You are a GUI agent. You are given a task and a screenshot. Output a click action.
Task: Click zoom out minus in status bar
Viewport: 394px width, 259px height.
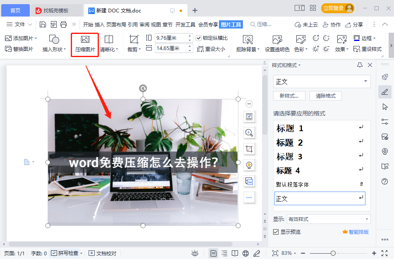tap(303, 253)
